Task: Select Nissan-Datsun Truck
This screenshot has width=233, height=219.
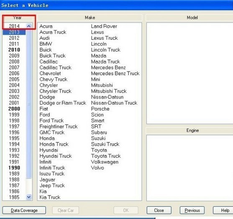Action: pos(114,103)
